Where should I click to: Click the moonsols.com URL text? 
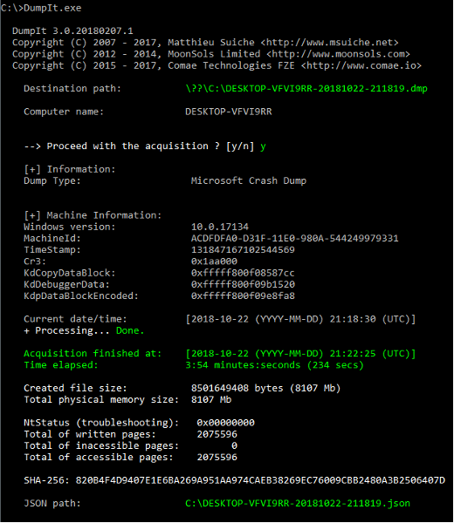click(338, 54)
